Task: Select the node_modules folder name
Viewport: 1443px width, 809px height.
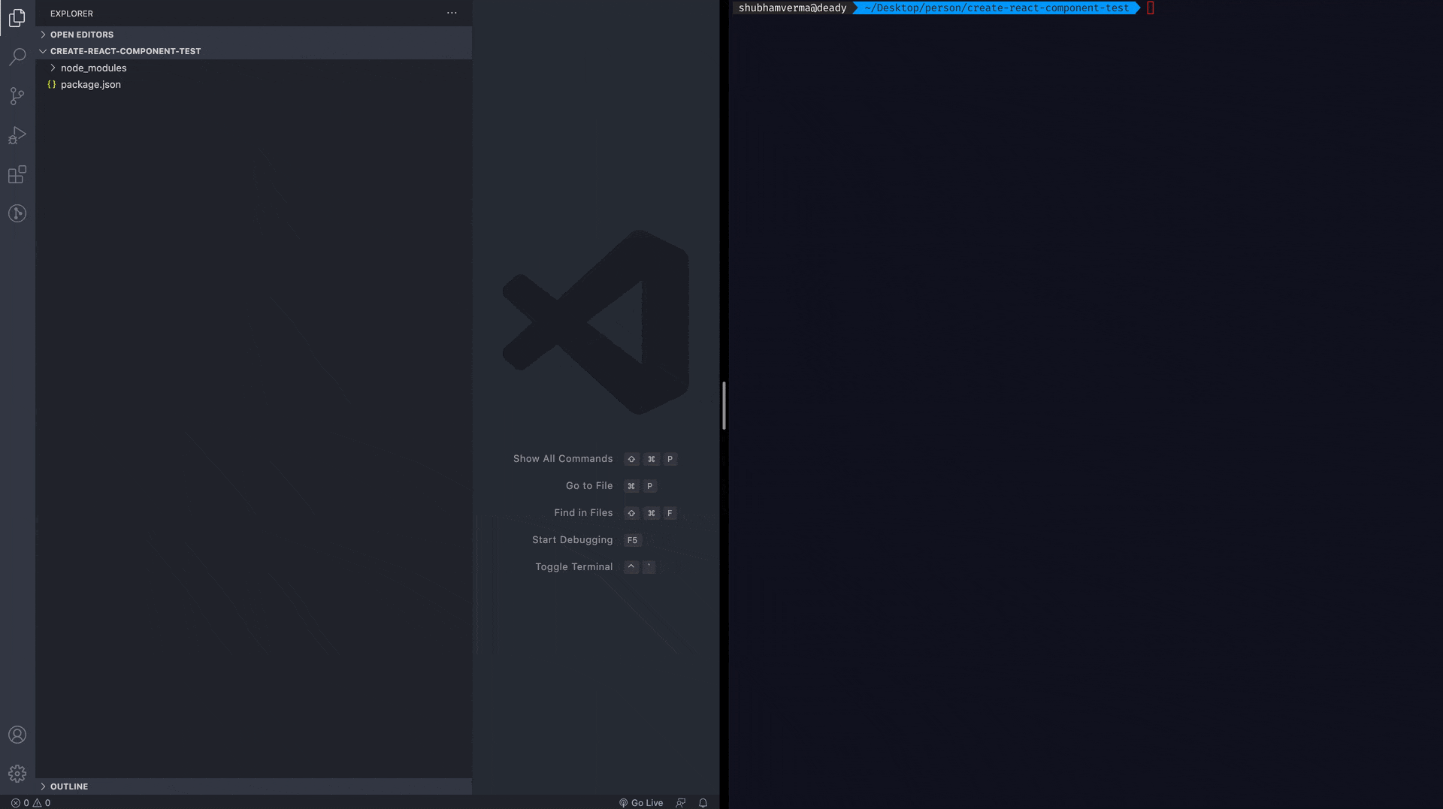Action: pos(94,68)
